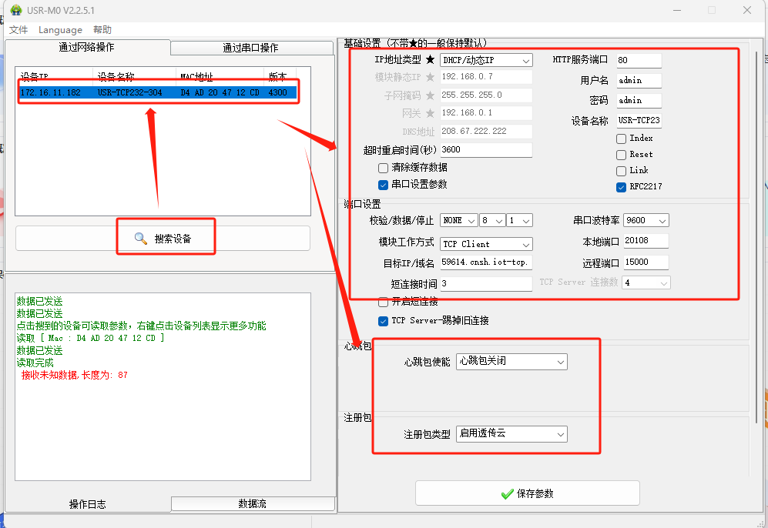Image resolution: width=768 pixels, height=528 pixels.
Task: Enable the 清除缓存数据 checkbox
Action: (x=383, y=168)
